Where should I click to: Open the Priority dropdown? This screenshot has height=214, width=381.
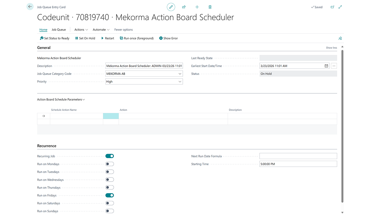(x=180, y=81)
